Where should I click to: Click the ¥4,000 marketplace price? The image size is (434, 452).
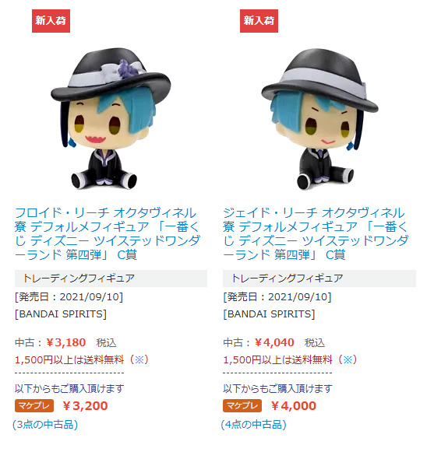click(294, 406)
